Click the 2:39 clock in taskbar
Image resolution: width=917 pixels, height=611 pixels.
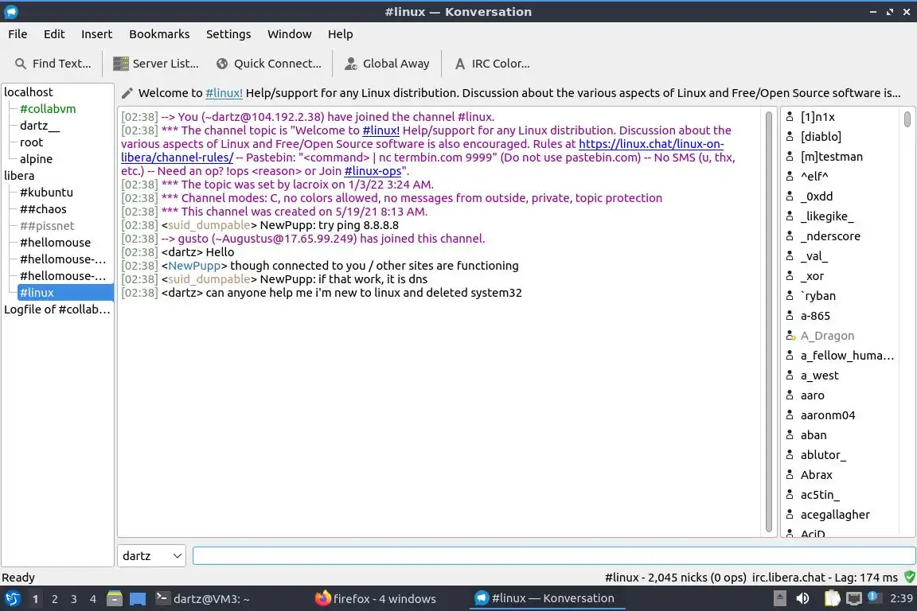tap(900, 599)
